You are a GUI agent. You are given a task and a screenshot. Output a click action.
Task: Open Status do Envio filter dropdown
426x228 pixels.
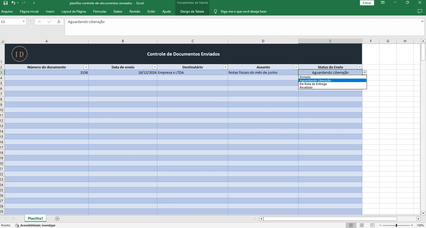point(360,67)
